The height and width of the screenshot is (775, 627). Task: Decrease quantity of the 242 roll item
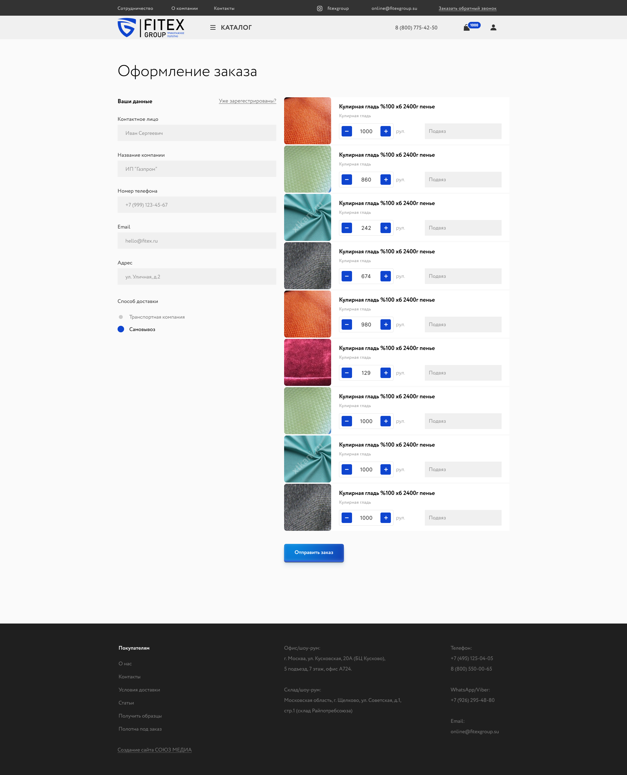[x=347, y=228]
